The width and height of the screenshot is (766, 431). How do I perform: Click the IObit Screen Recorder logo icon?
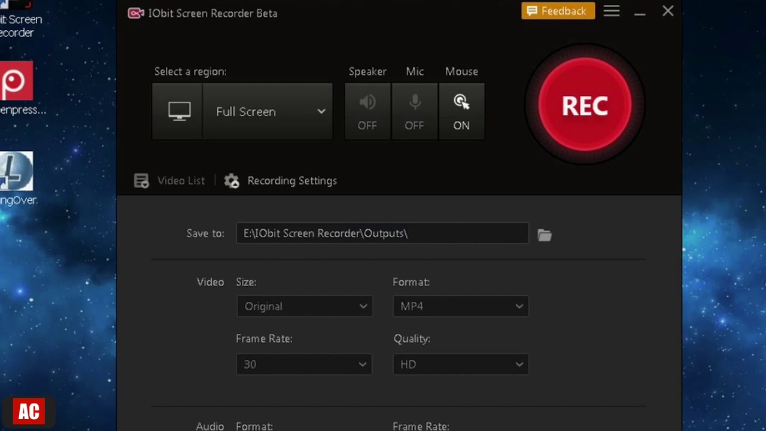[136, 13]
